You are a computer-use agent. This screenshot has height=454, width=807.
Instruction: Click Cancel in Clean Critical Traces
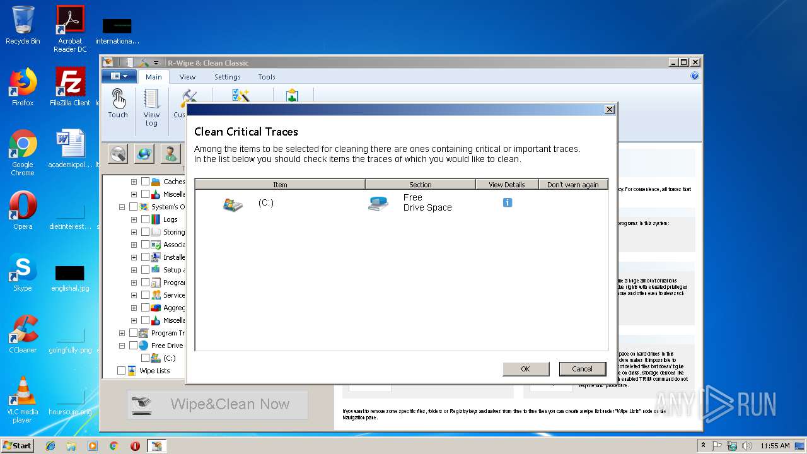coord(582,369)
